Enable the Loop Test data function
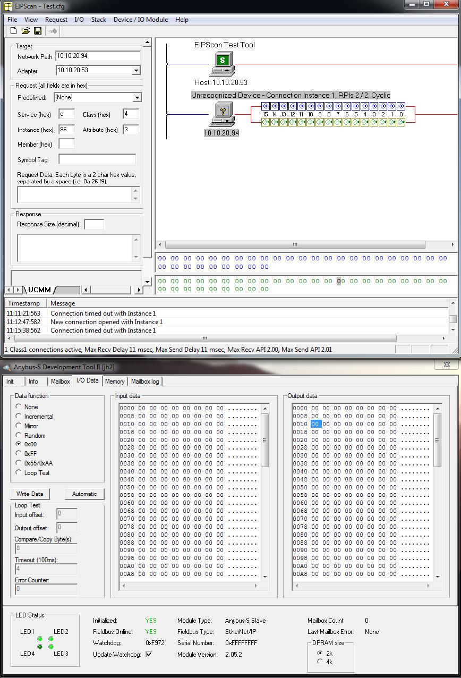The image size is (461, 678). [x=19, y=473]
